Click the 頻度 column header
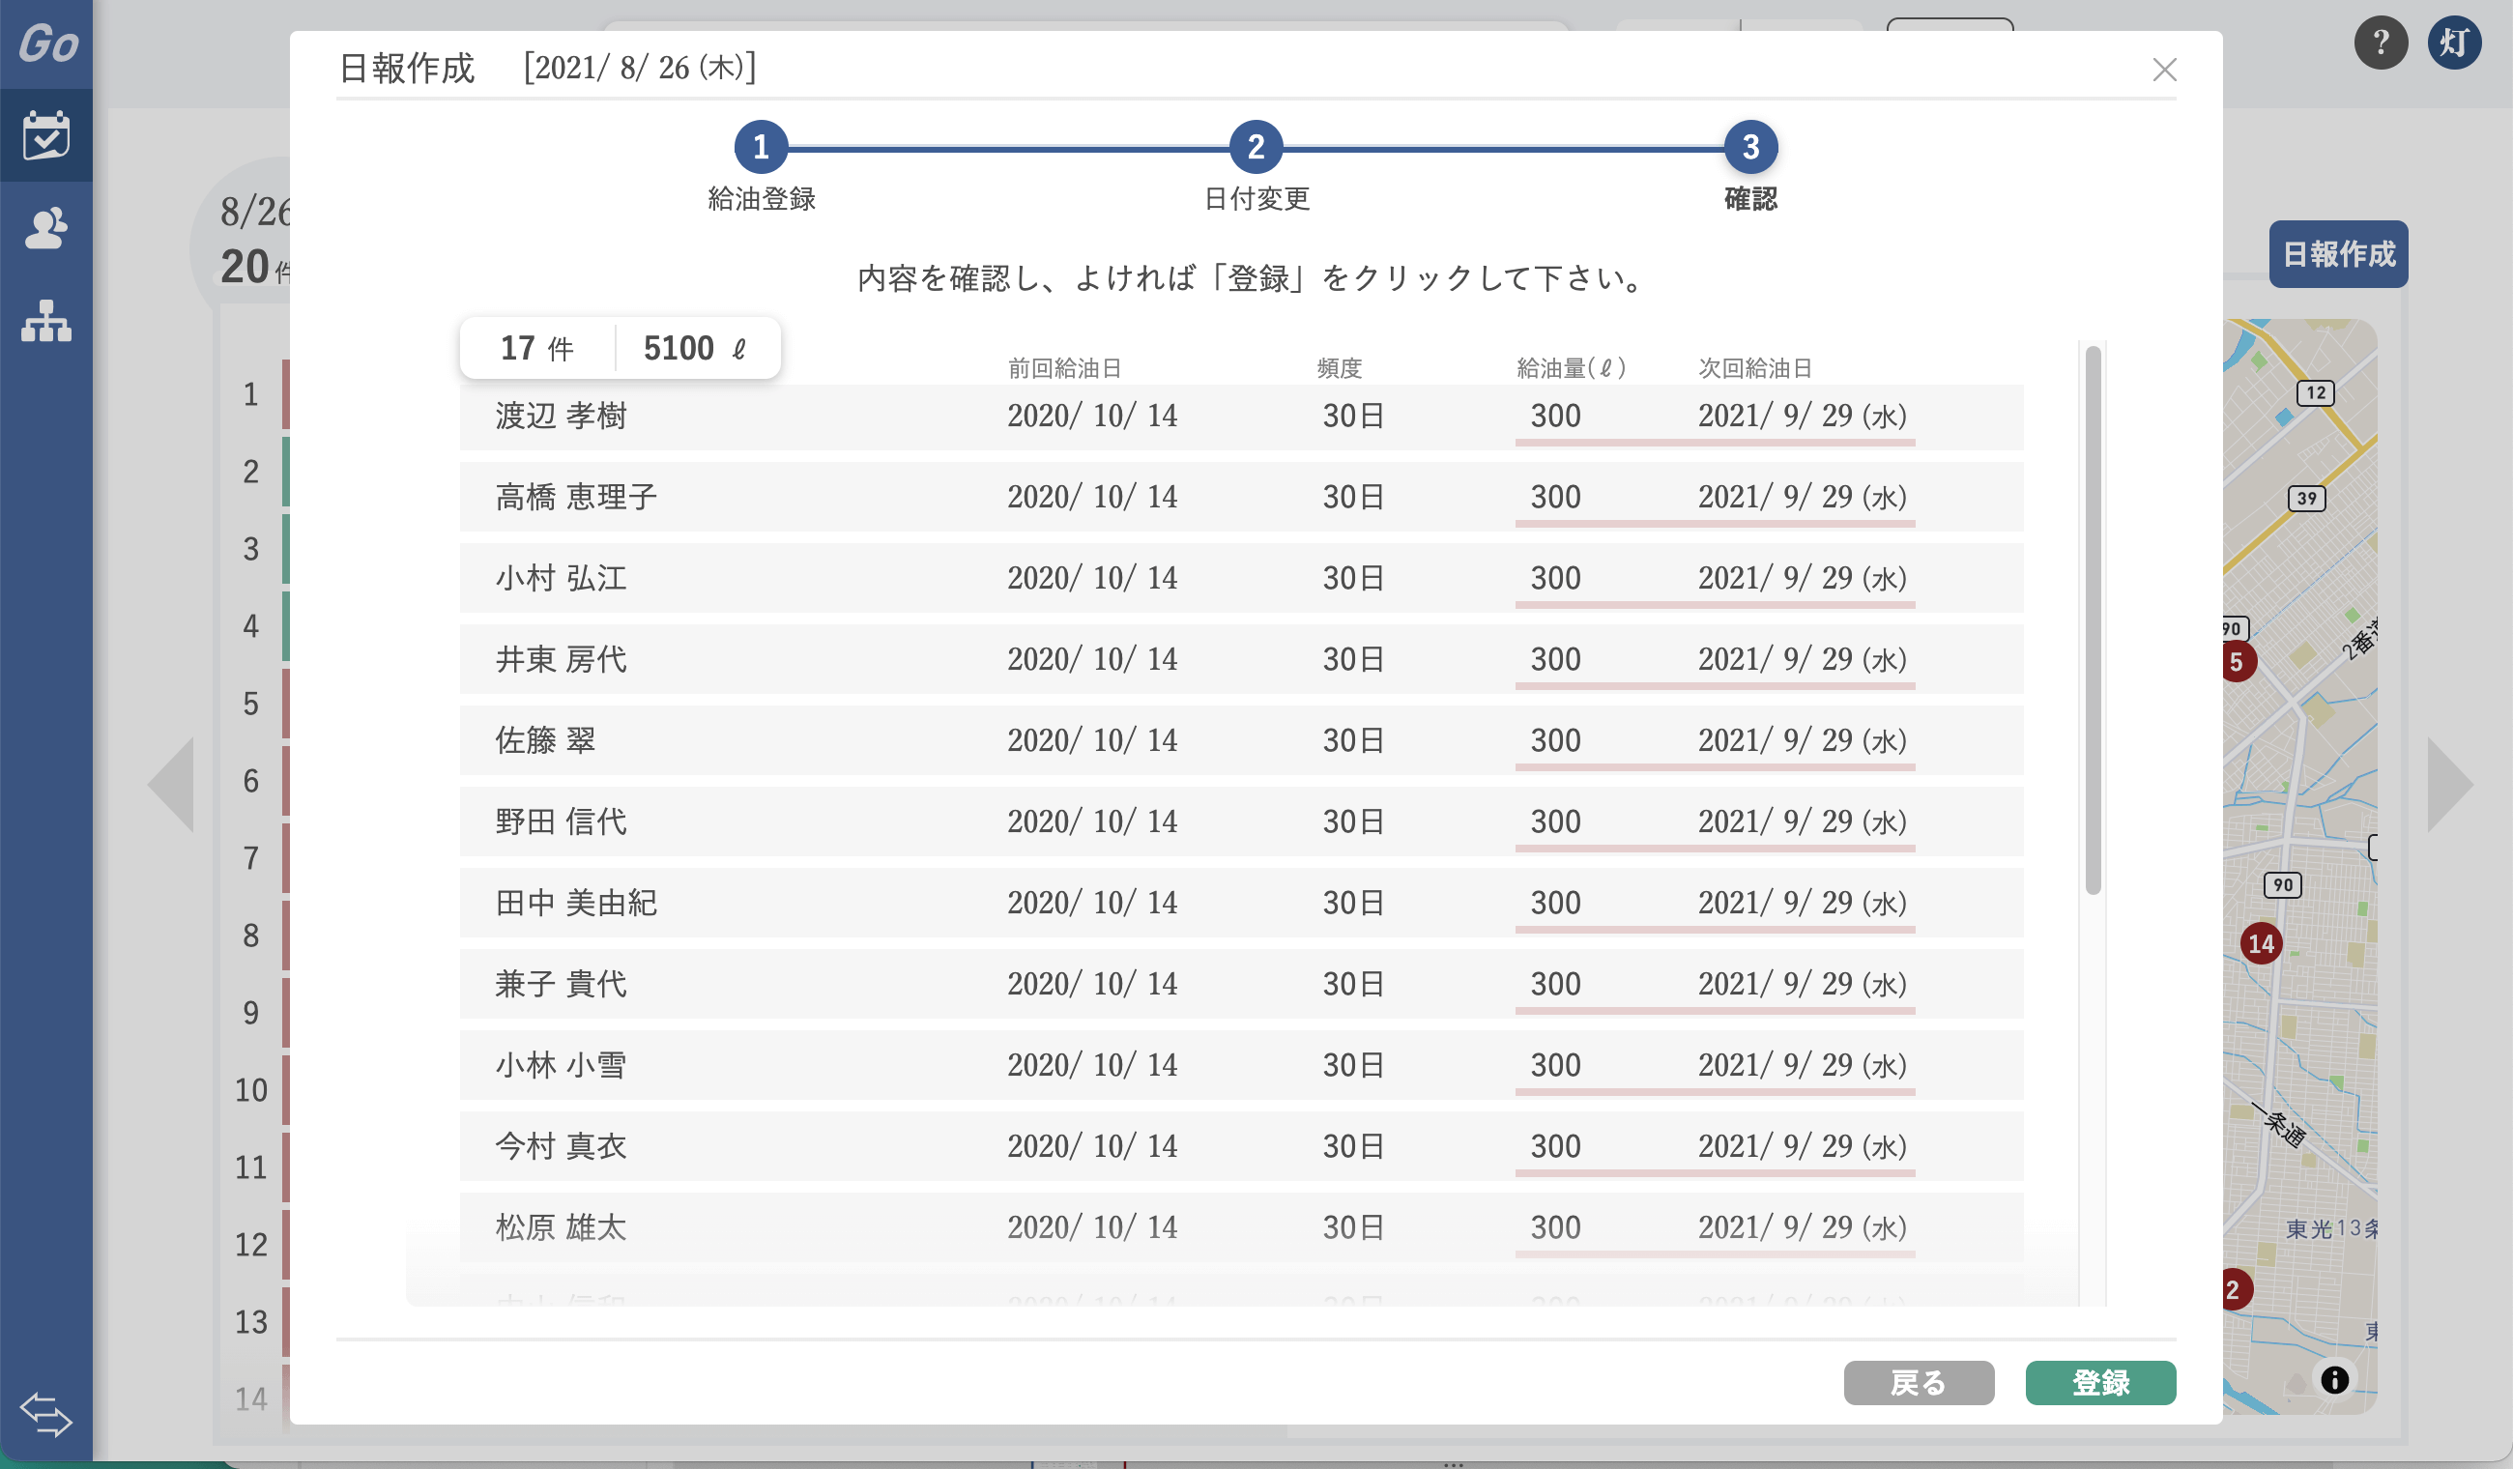The width and height of the screenshot is (2513, 1469). pos(1339,368)
